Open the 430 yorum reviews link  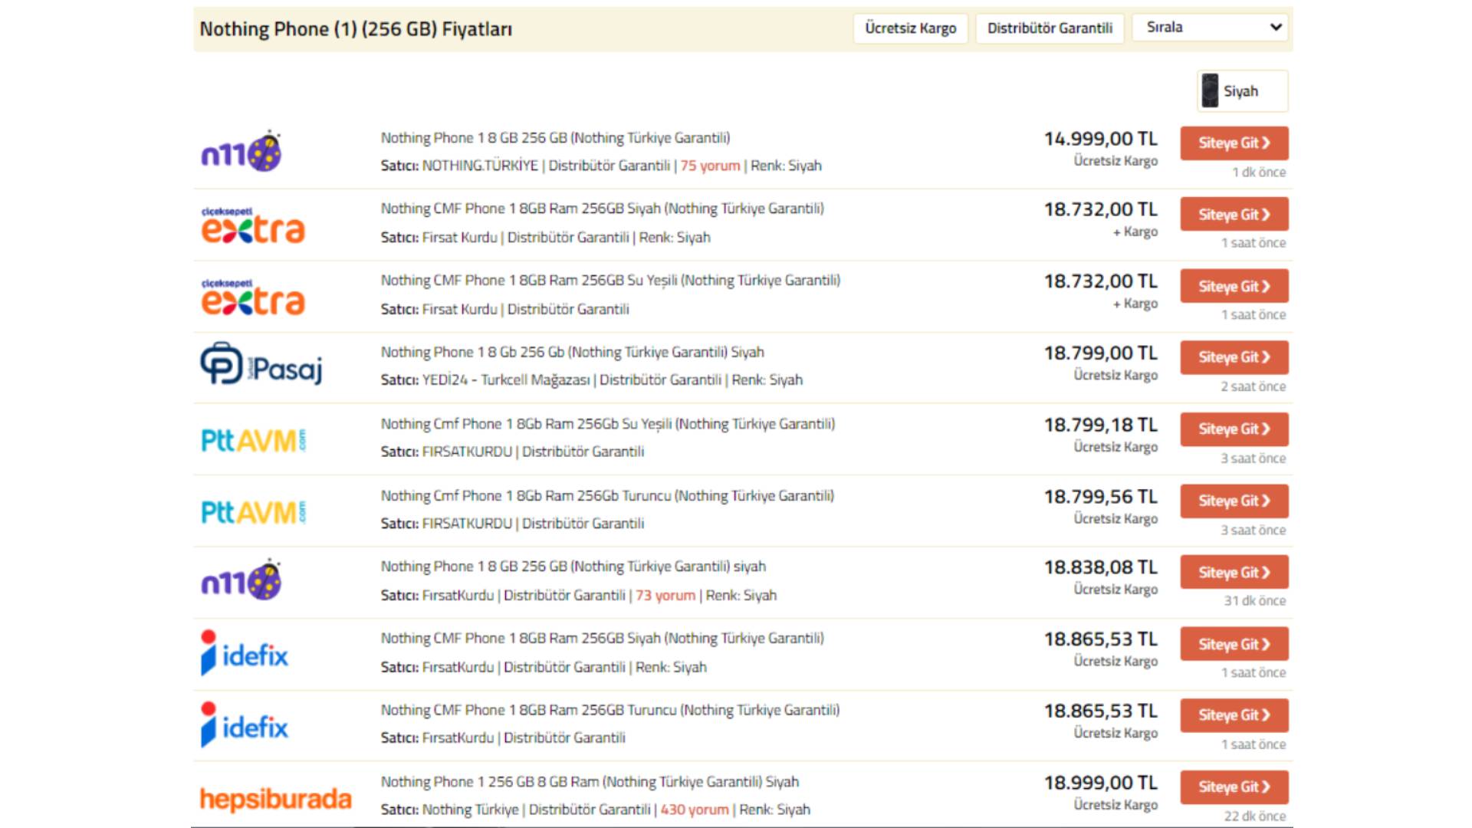tap(695, 810)
